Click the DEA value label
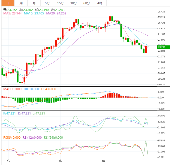The height and width of the screenshot is (166, 171). 48,89
